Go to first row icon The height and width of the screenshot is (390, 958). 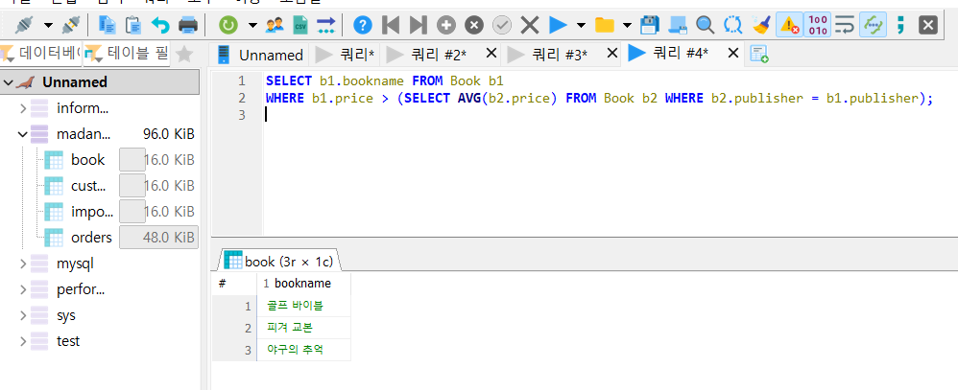391,25
